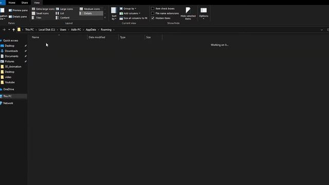Image resolution: width=329 pixels, height=185 pixels.
Task: Select OneDrive in navigation pane
Action: click(9, 89)
